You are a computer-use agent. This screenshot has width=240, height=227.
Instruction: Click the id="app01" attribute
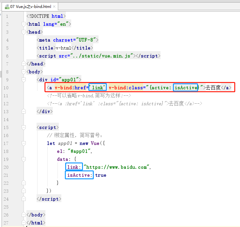65,80
